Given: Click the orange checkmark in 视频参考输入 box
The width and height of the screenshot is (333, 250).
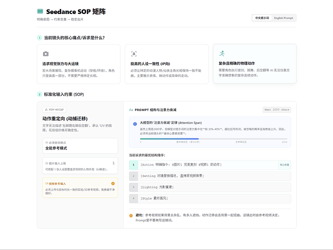Looking at the screenshot, I should coord(113,183).
